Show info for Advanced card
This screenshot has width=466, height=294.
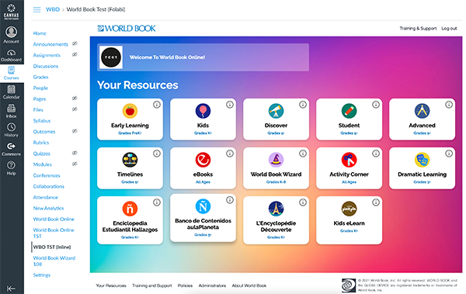tap(449, 105)
